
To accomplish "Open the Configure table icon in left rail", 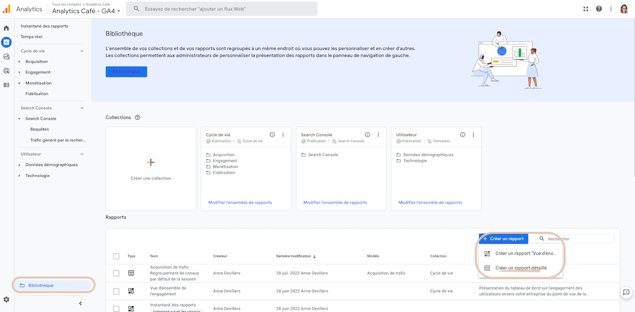I will tap(6, 85).
